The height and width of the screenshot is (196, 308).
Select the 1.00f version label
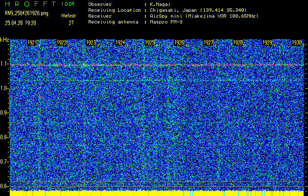(x=68, y=4)
